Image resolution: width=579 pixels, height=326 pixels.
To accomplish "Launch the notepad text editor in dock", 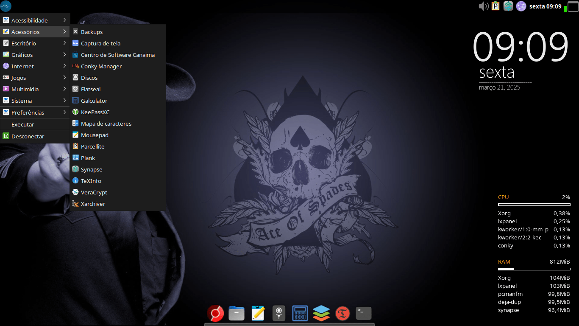I will coord(258,314).
